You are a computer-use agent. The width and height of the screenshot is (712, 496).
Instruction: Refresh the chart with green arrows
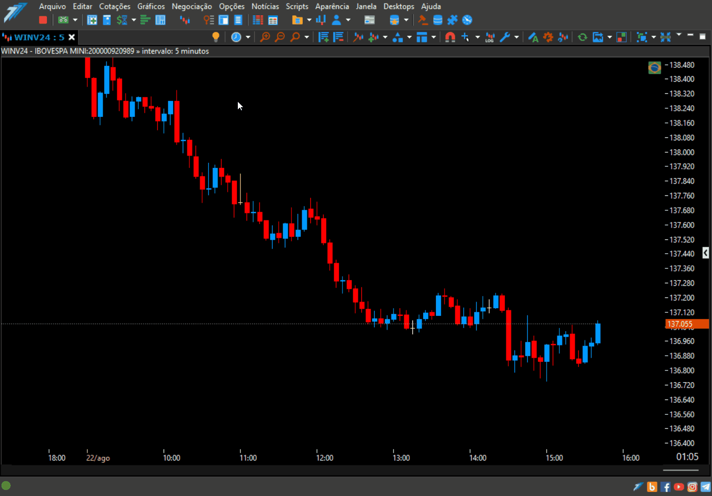(582, 37)
